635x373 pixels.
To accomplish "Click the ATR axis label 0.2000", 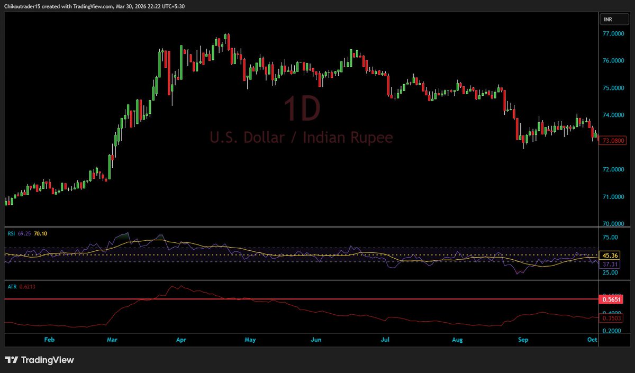I will point(611,331).
